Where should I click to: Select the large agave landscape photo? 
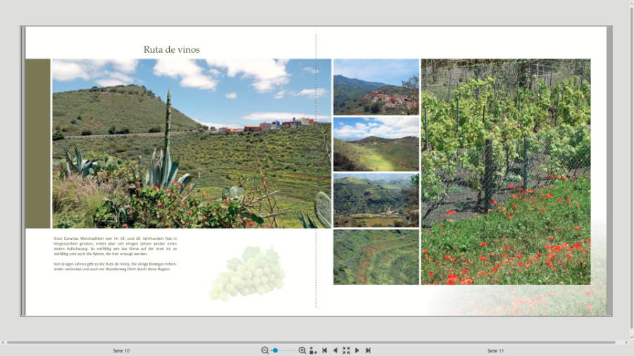tap(192, 144)
